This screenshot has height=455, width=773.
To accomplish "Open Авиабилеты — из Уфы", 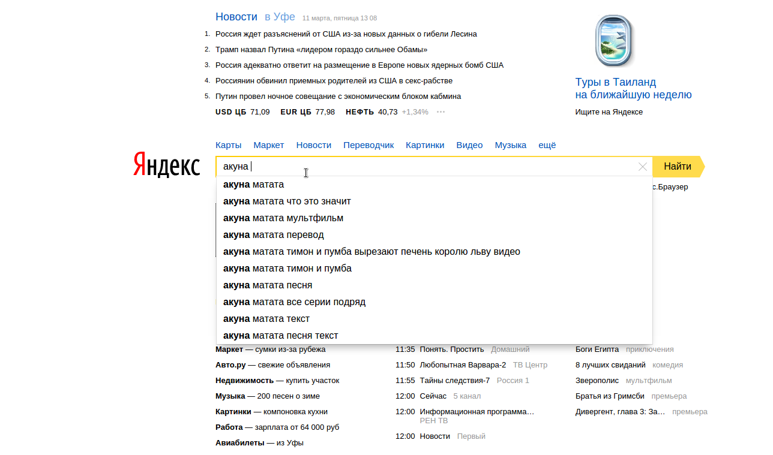I will click(260, 443).
